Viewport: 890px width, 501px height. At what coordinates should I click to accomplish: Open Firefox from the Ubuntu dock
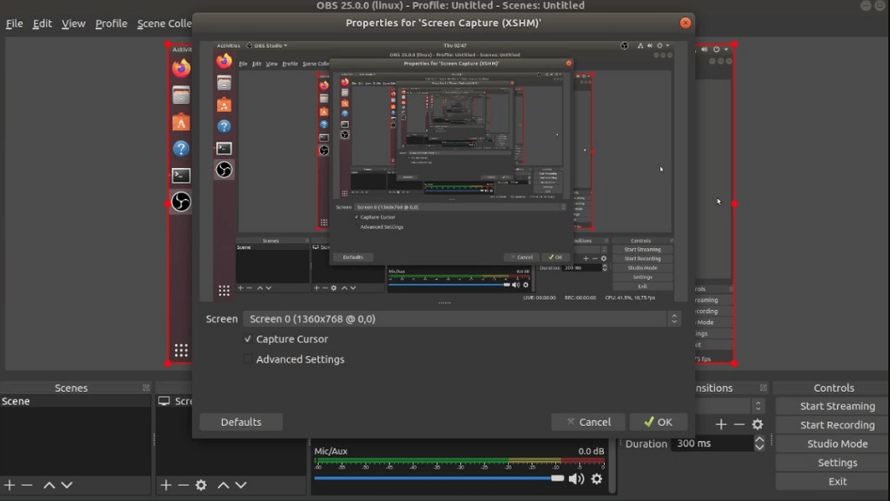pos(181,68)
